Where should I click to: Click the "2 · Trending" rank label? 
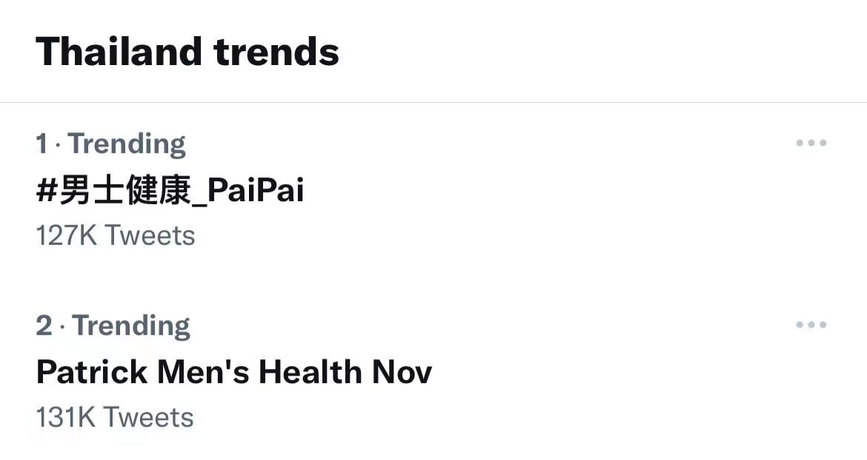point(113,325)
